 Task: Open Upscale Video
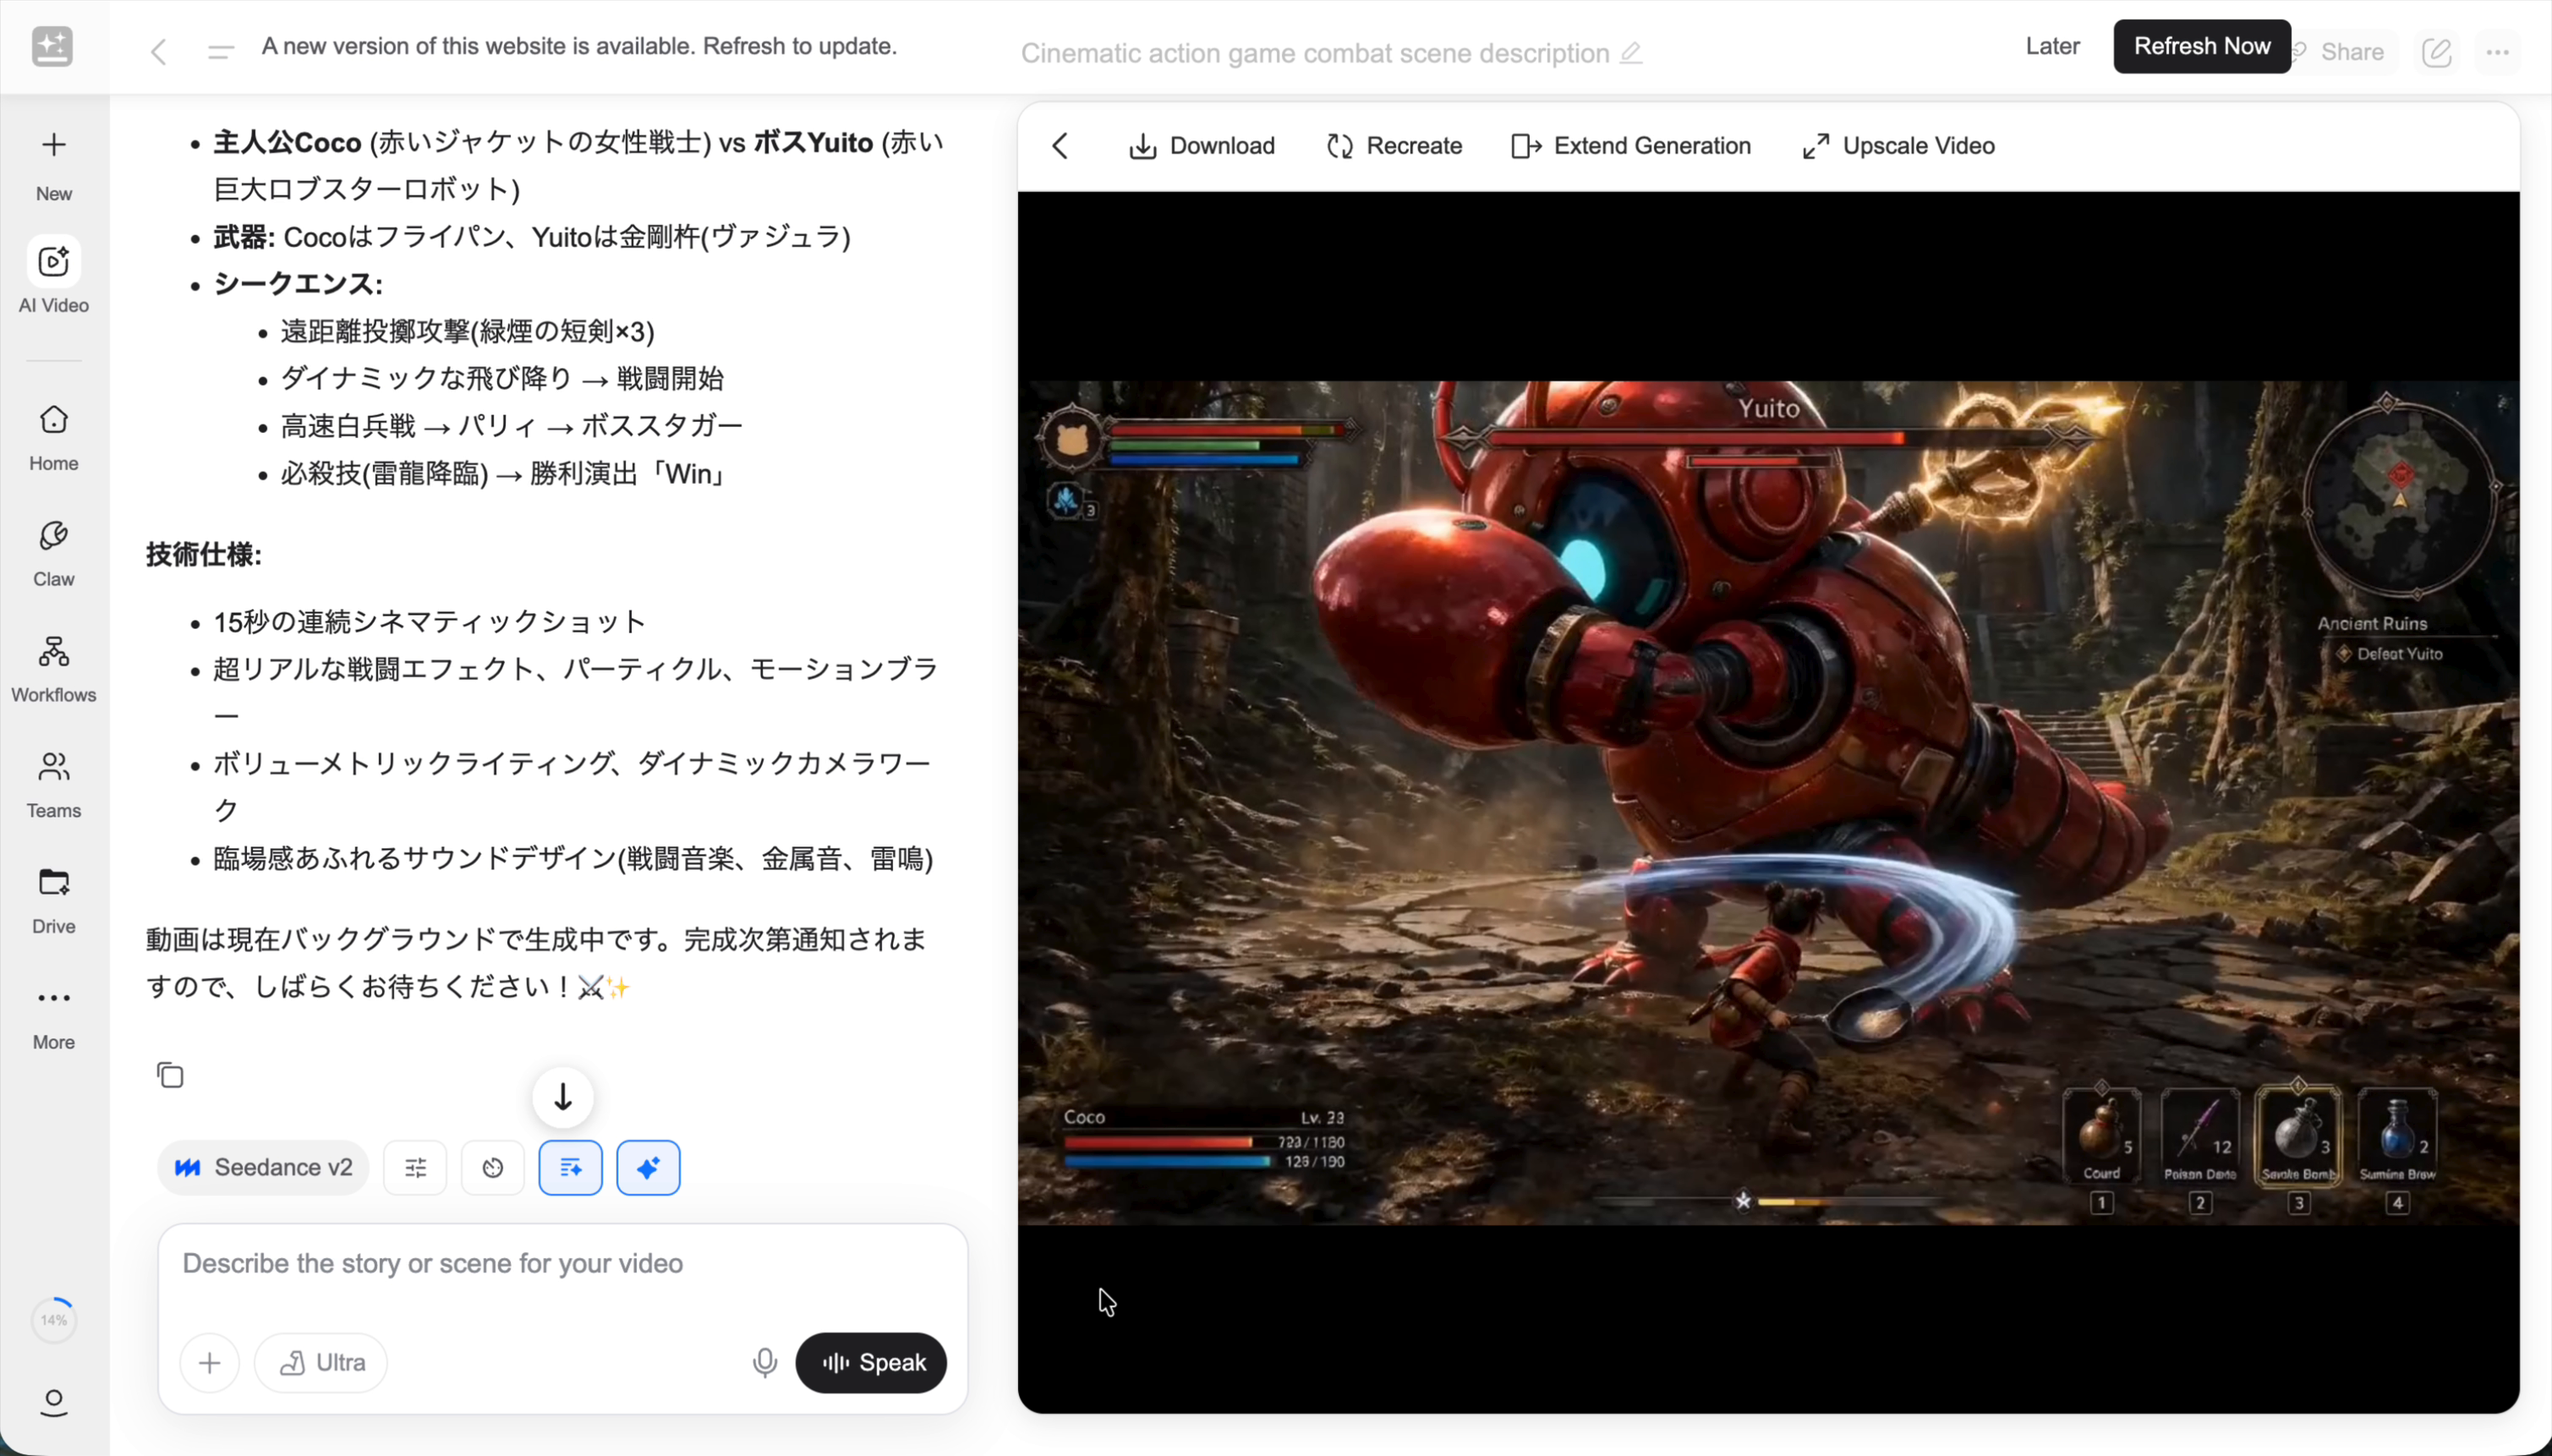[x=1895, y=145]
